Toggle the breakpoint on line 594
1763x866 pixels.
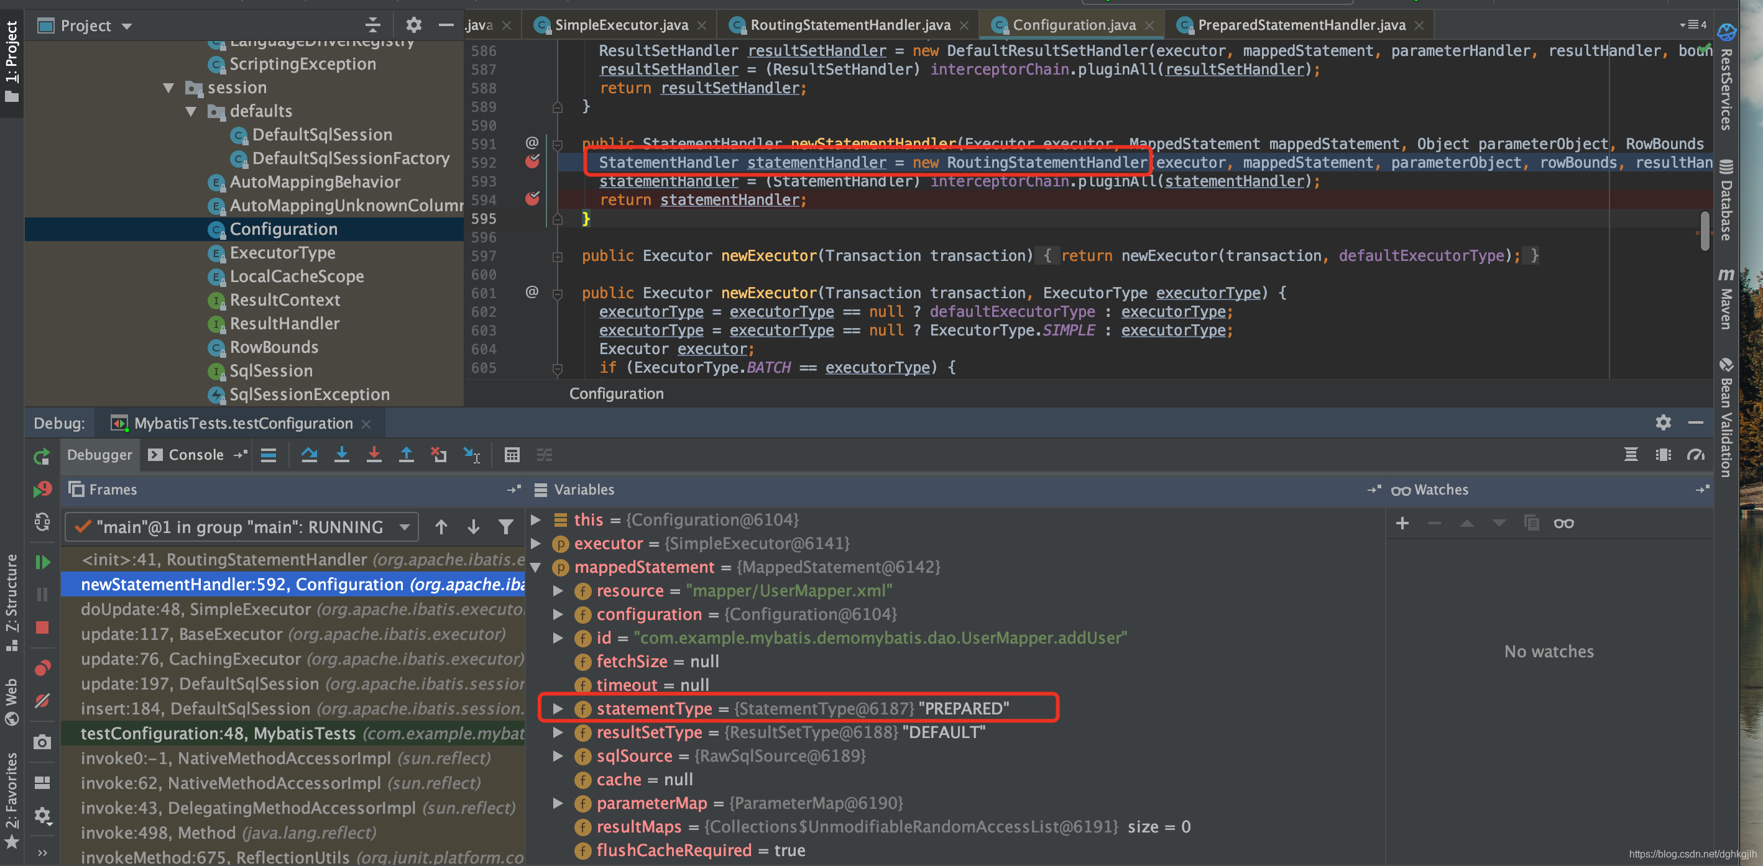coord(533,199)
